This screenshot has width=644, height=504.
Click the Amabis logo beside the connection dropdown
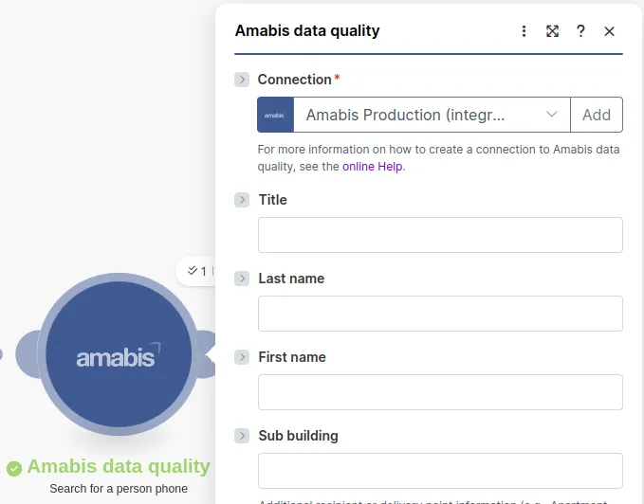click(x=275, y=115)
